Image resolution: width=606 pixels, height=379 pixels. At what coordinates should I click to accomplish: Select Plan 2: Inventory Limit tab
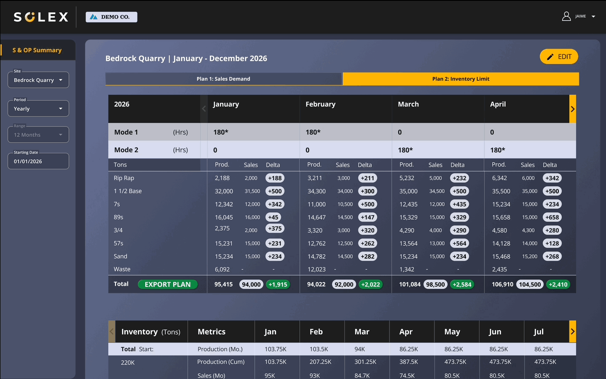pos(461,79)
